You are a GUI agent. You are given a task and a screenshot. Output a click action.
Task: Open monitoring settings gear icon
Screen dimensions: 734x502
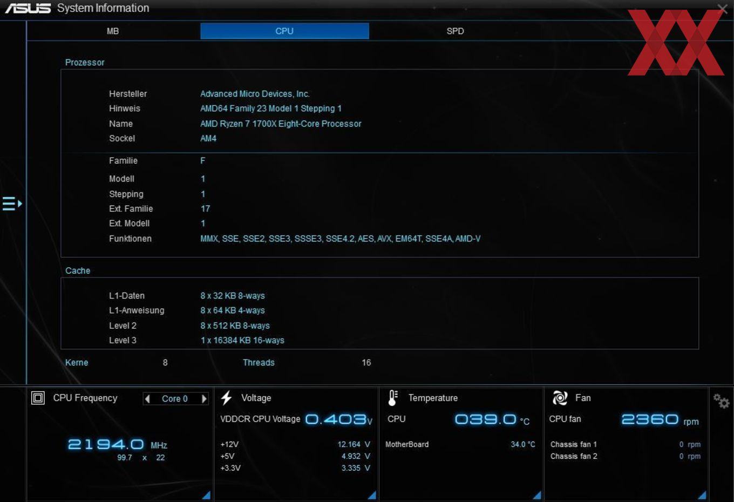(x=721, y=401)
